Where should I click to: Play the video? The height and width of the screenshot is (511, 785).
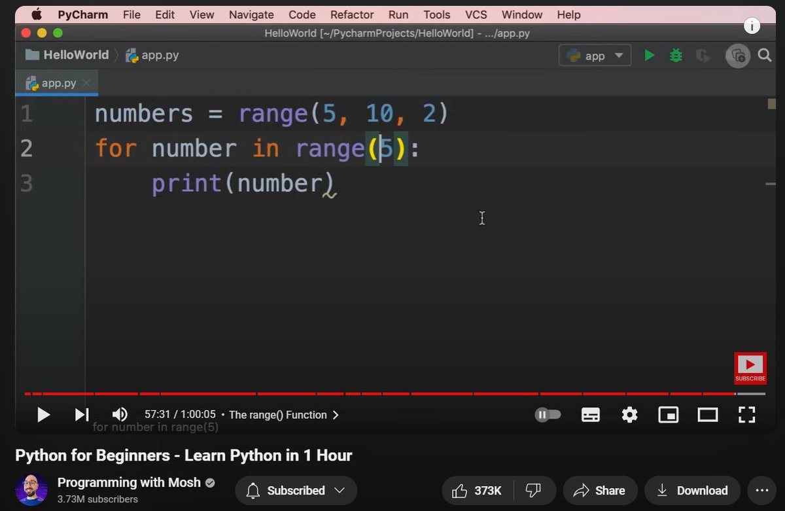point(44,415)
